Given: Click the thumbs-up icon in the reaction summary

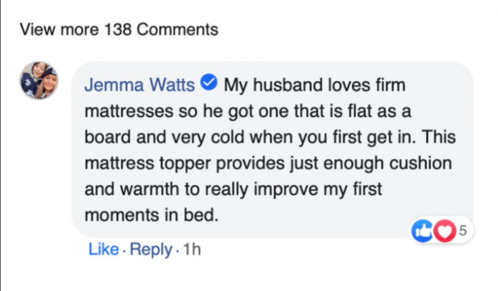Looking at the screenshot, I should pyautogui.click(x=421, y=232).
